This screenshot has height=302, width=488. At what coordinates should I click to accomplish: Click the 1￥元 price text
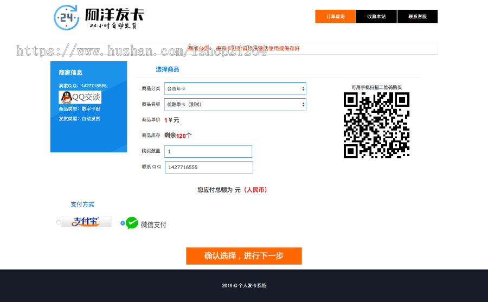pos(172,120)
